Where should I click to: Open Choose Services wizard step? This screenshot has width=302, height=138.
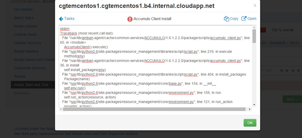pos(27,43)
